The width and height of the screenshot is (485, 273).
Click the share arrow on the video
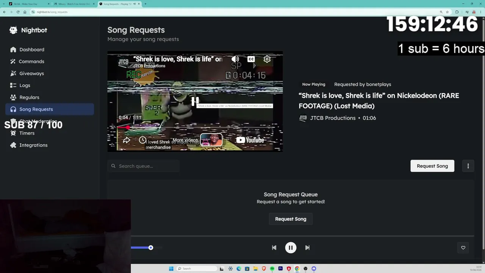point(127,140)
